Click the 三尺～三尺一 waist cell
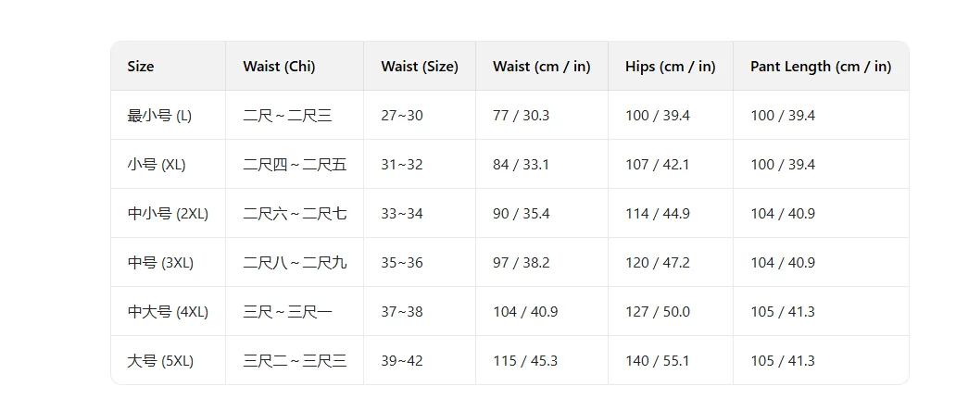956x399 pixels. point(288,312)
